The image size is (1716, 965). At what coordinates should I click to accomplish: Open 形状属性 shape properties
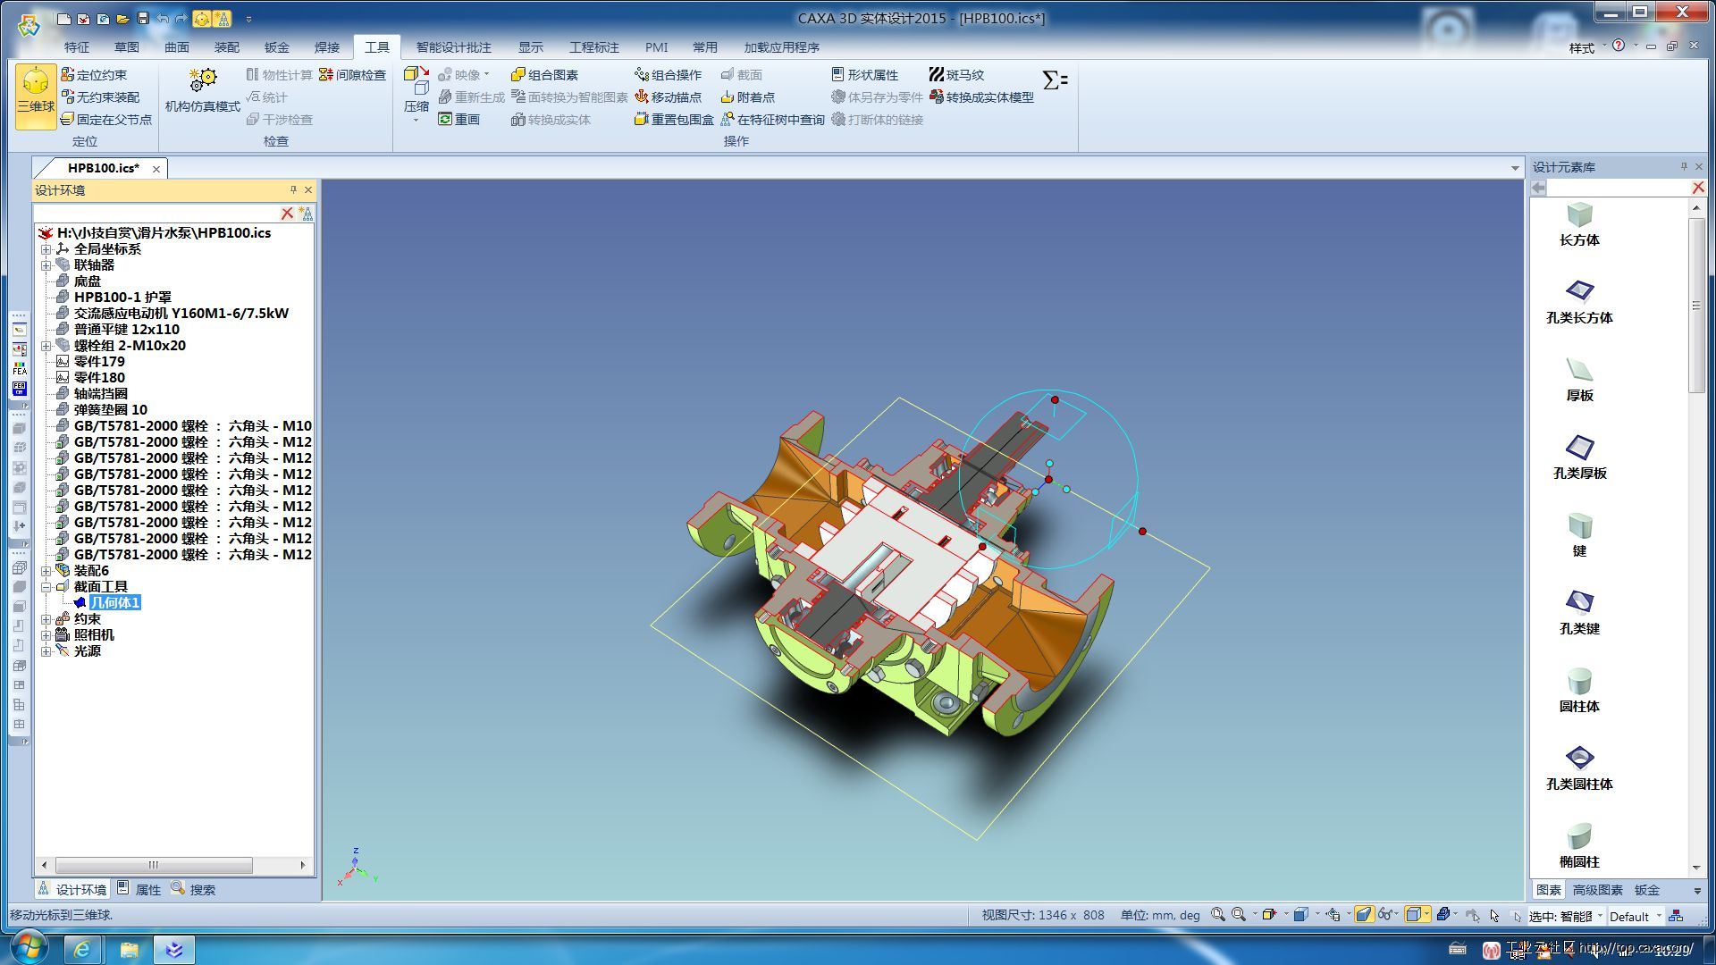tap(865, 75)
